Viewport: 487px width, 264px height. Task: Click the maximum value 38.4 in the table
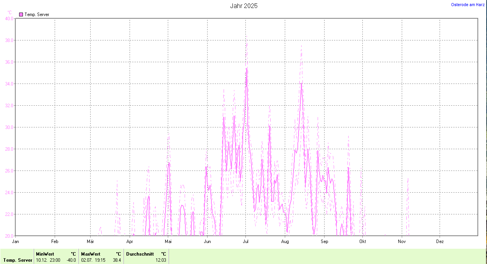tap(117, 260)
